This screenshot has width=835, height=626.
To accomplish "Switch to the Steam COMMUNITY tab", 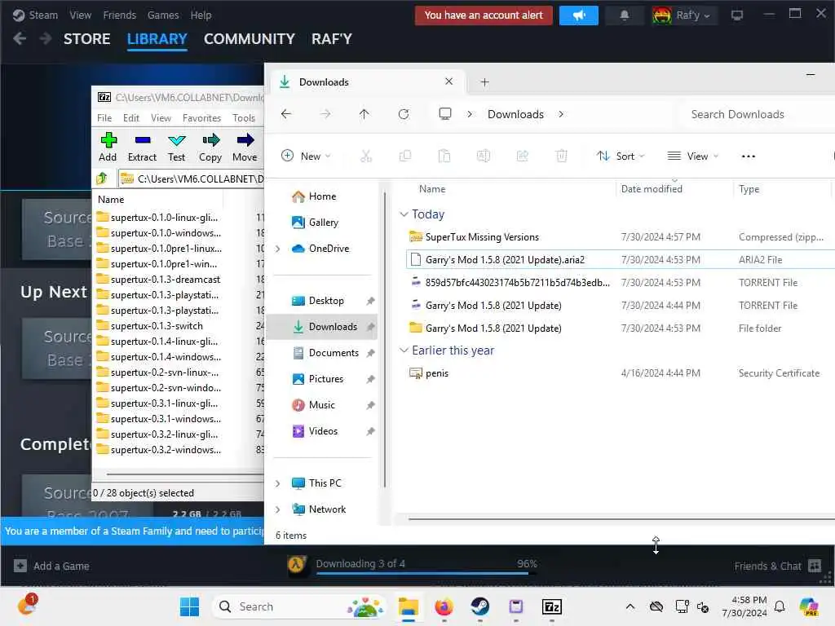I will tap(250, 39).
